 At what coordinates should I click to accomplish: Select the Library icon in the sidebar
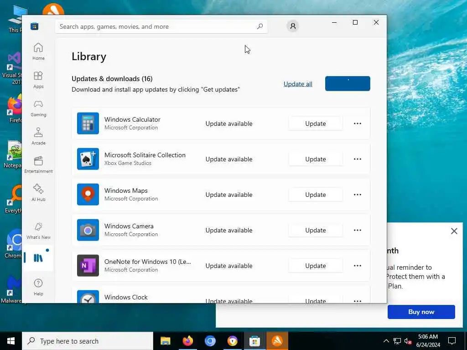(x=38, y=258)
